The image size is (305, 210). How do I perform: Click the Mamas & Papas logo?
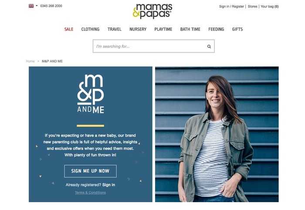point(152,11)
